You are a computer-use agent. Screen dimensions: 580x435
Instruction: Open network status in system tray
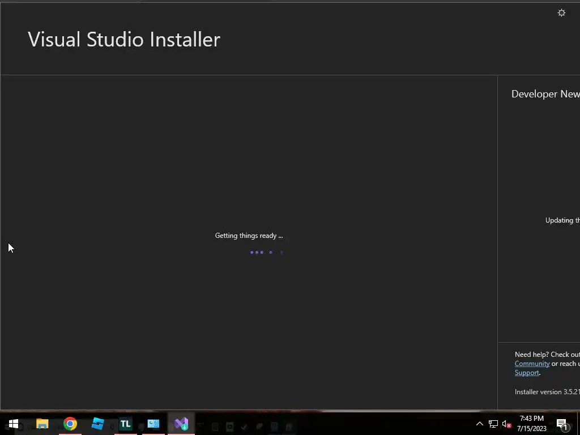pos(493,424)
